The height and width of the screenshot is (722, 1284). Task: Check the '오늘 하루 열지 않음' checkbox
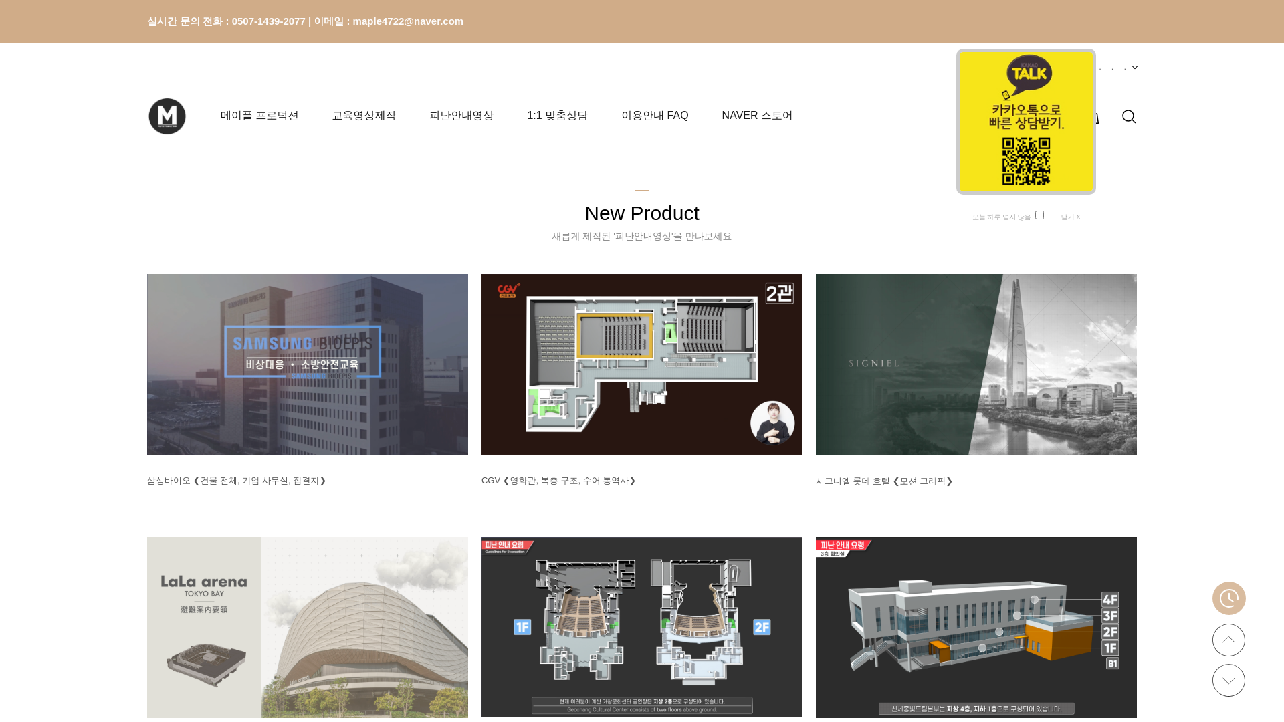tap(1039, 215)
